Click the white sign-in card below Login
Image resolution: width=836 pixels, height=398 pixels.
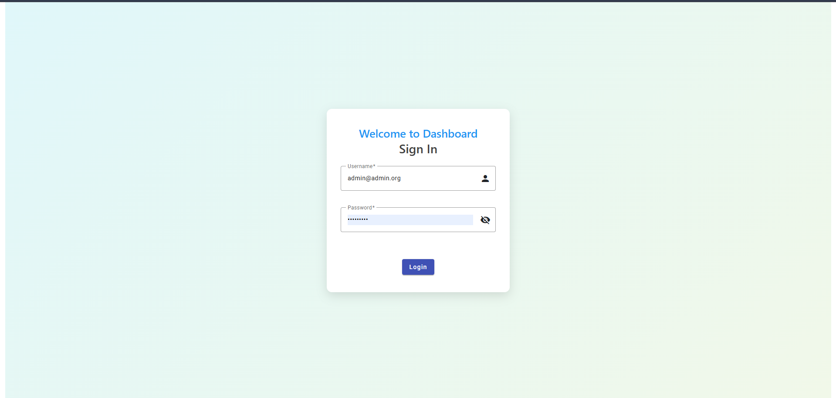[418, 284]
